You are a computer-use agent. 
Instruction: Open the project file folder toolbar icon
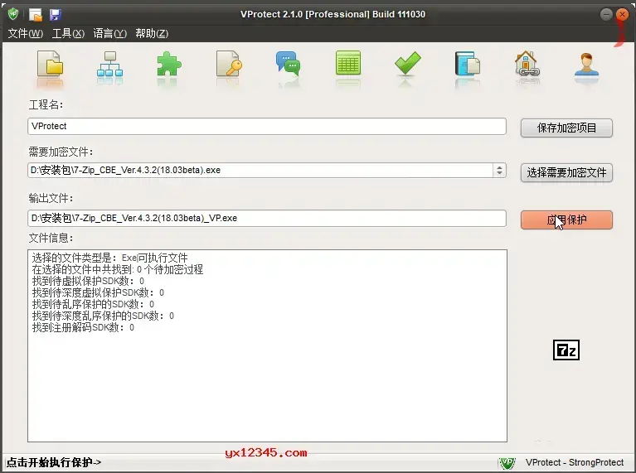(x=50, y=64)
